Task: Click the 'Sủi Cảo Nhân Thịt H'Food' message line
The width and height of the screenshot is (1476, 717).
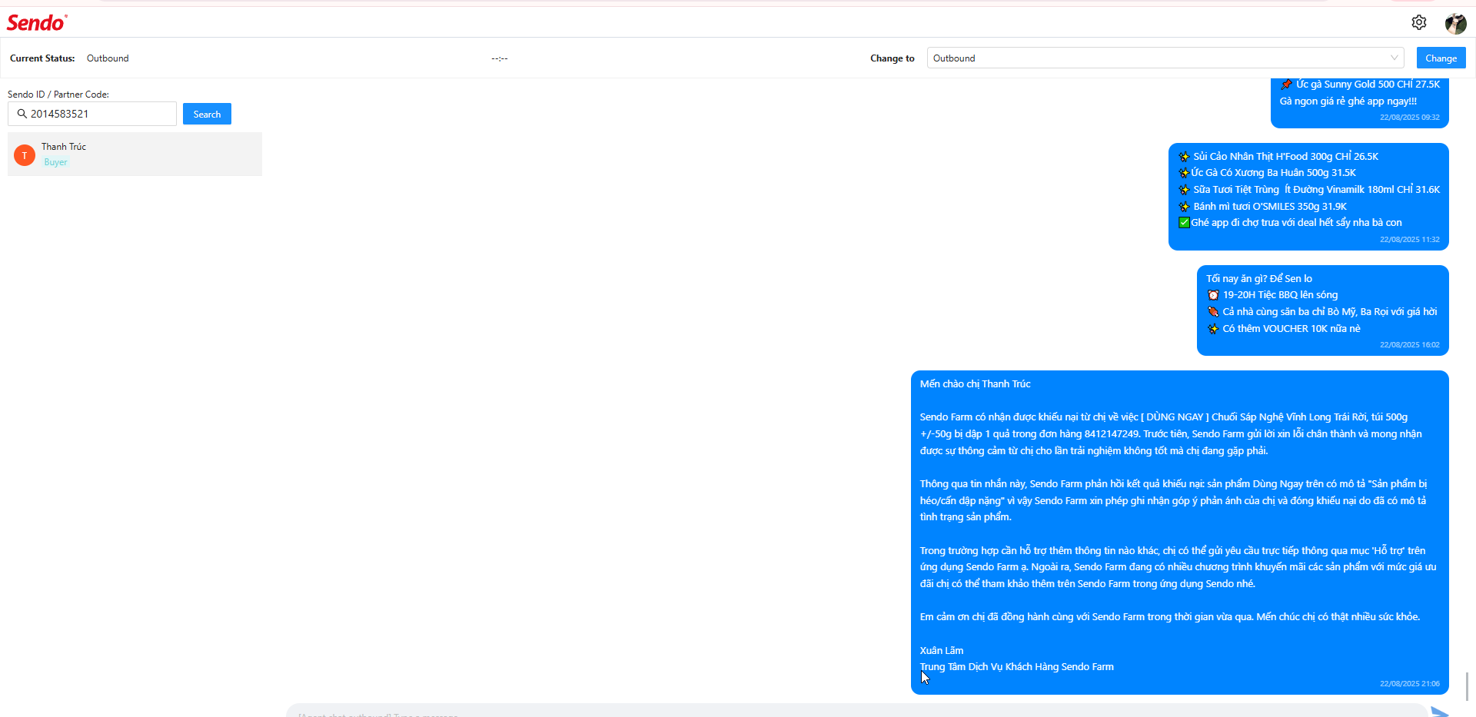Action: pos(1278,156)
